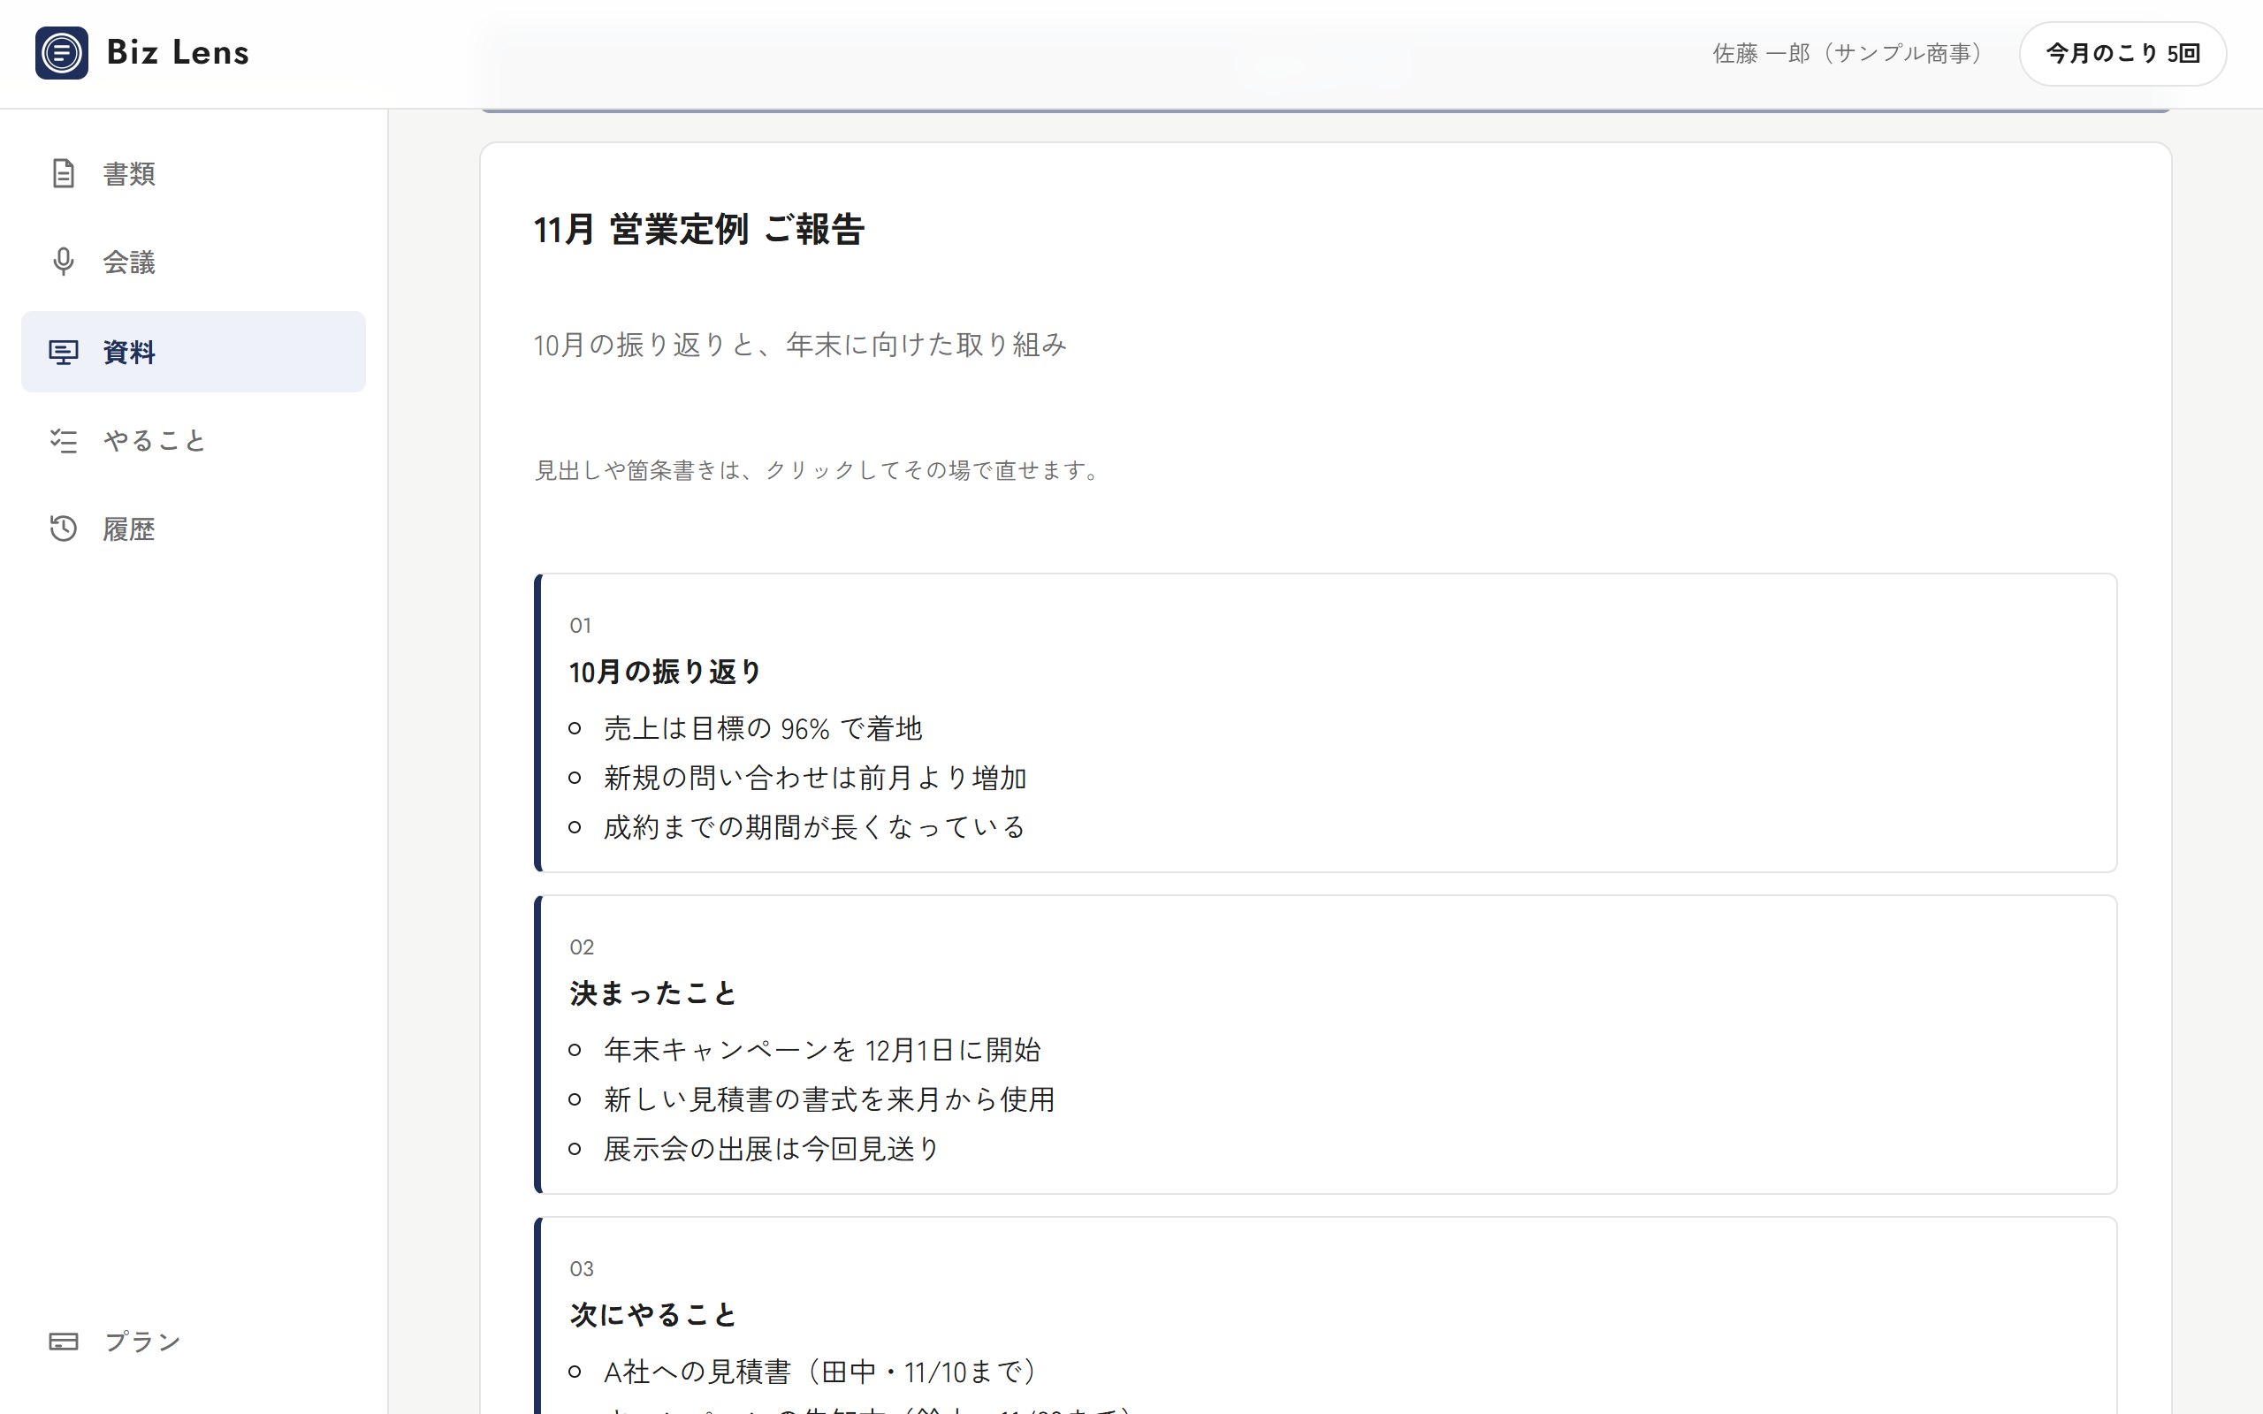Screen dimensions: 2263x1414
Task: Click the history clock icon beside 履歴
Action: (63, 528)
